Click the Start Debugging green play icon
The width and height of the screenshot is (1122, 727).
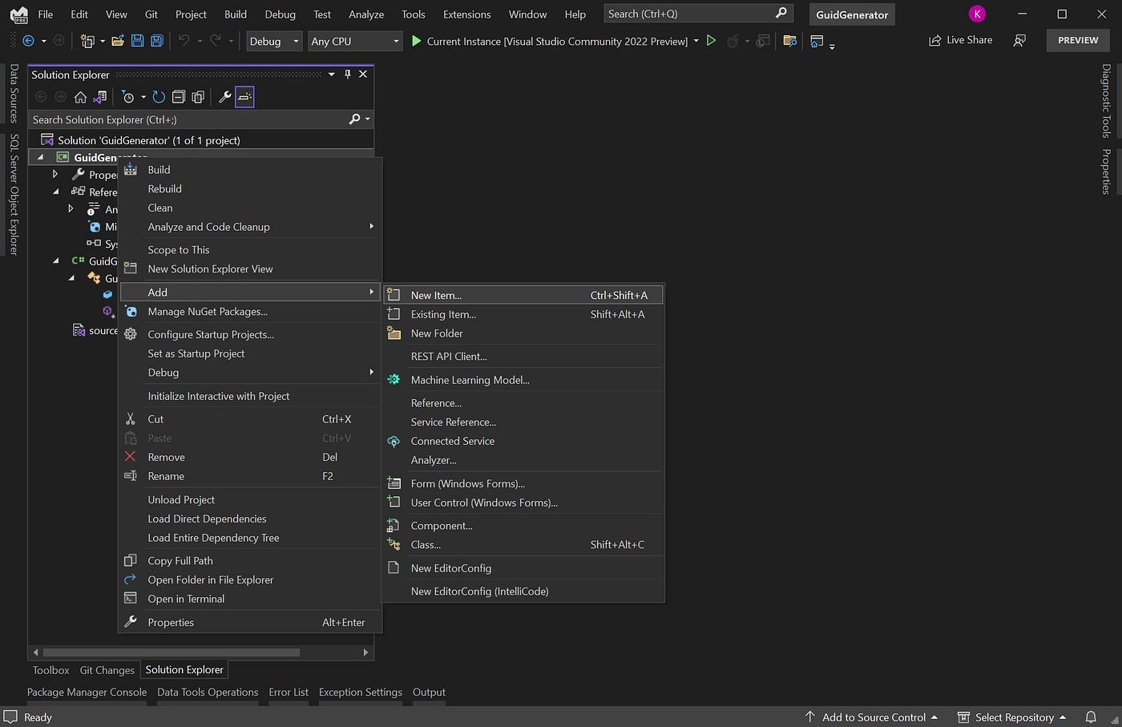pos(416,40)
